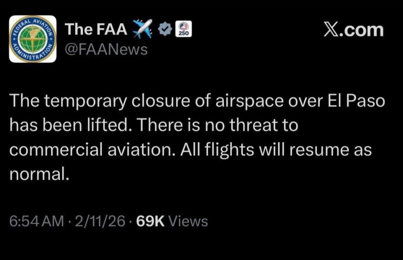Click the word "normal." ending the post
This screenshot has height=260, width=403.
click(39, 173)
